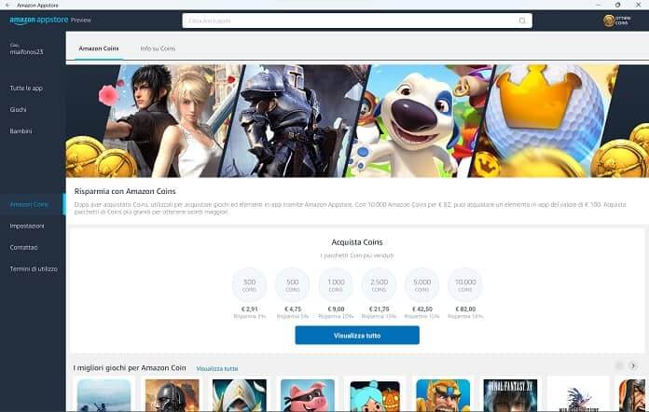Click the € 2,91 price
The width and height of the screenshot is (649, 412).
pos(249,309)
